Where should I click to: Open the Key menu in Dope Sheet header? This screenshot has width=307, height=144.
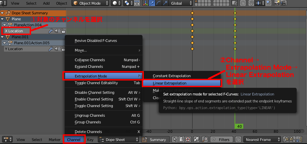point(90,140)
